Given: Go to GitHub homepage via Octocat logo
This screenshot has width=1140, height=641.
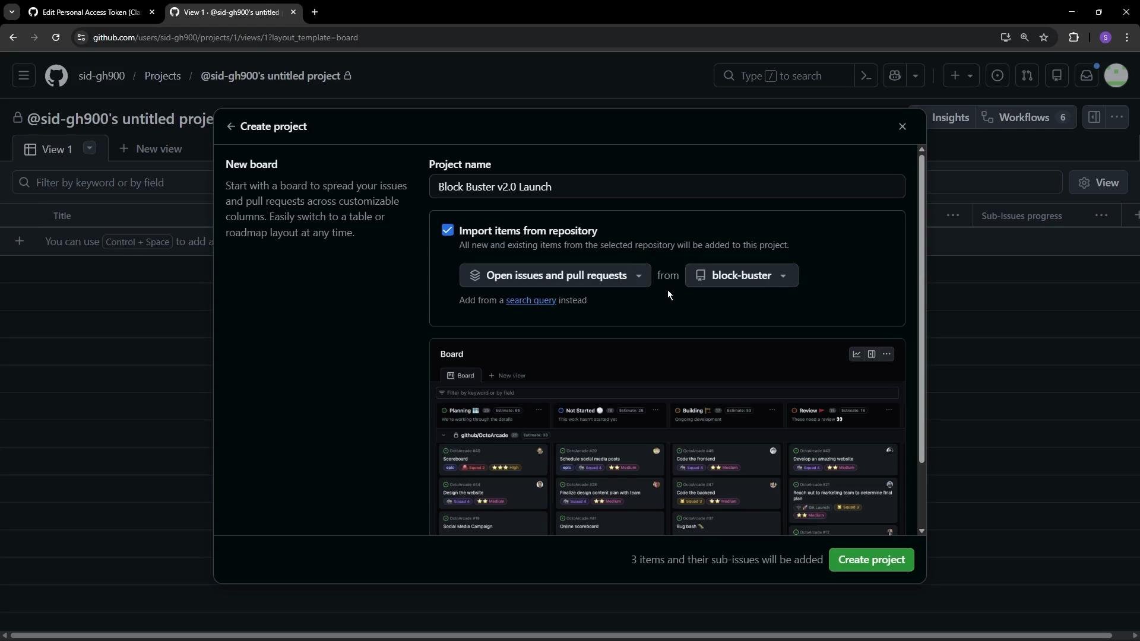Looking at the screenshot, I should 56,76.
